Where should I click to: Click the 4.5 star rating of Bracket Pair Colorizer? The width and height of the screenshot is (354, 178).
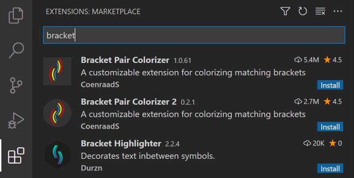point(333,60)
